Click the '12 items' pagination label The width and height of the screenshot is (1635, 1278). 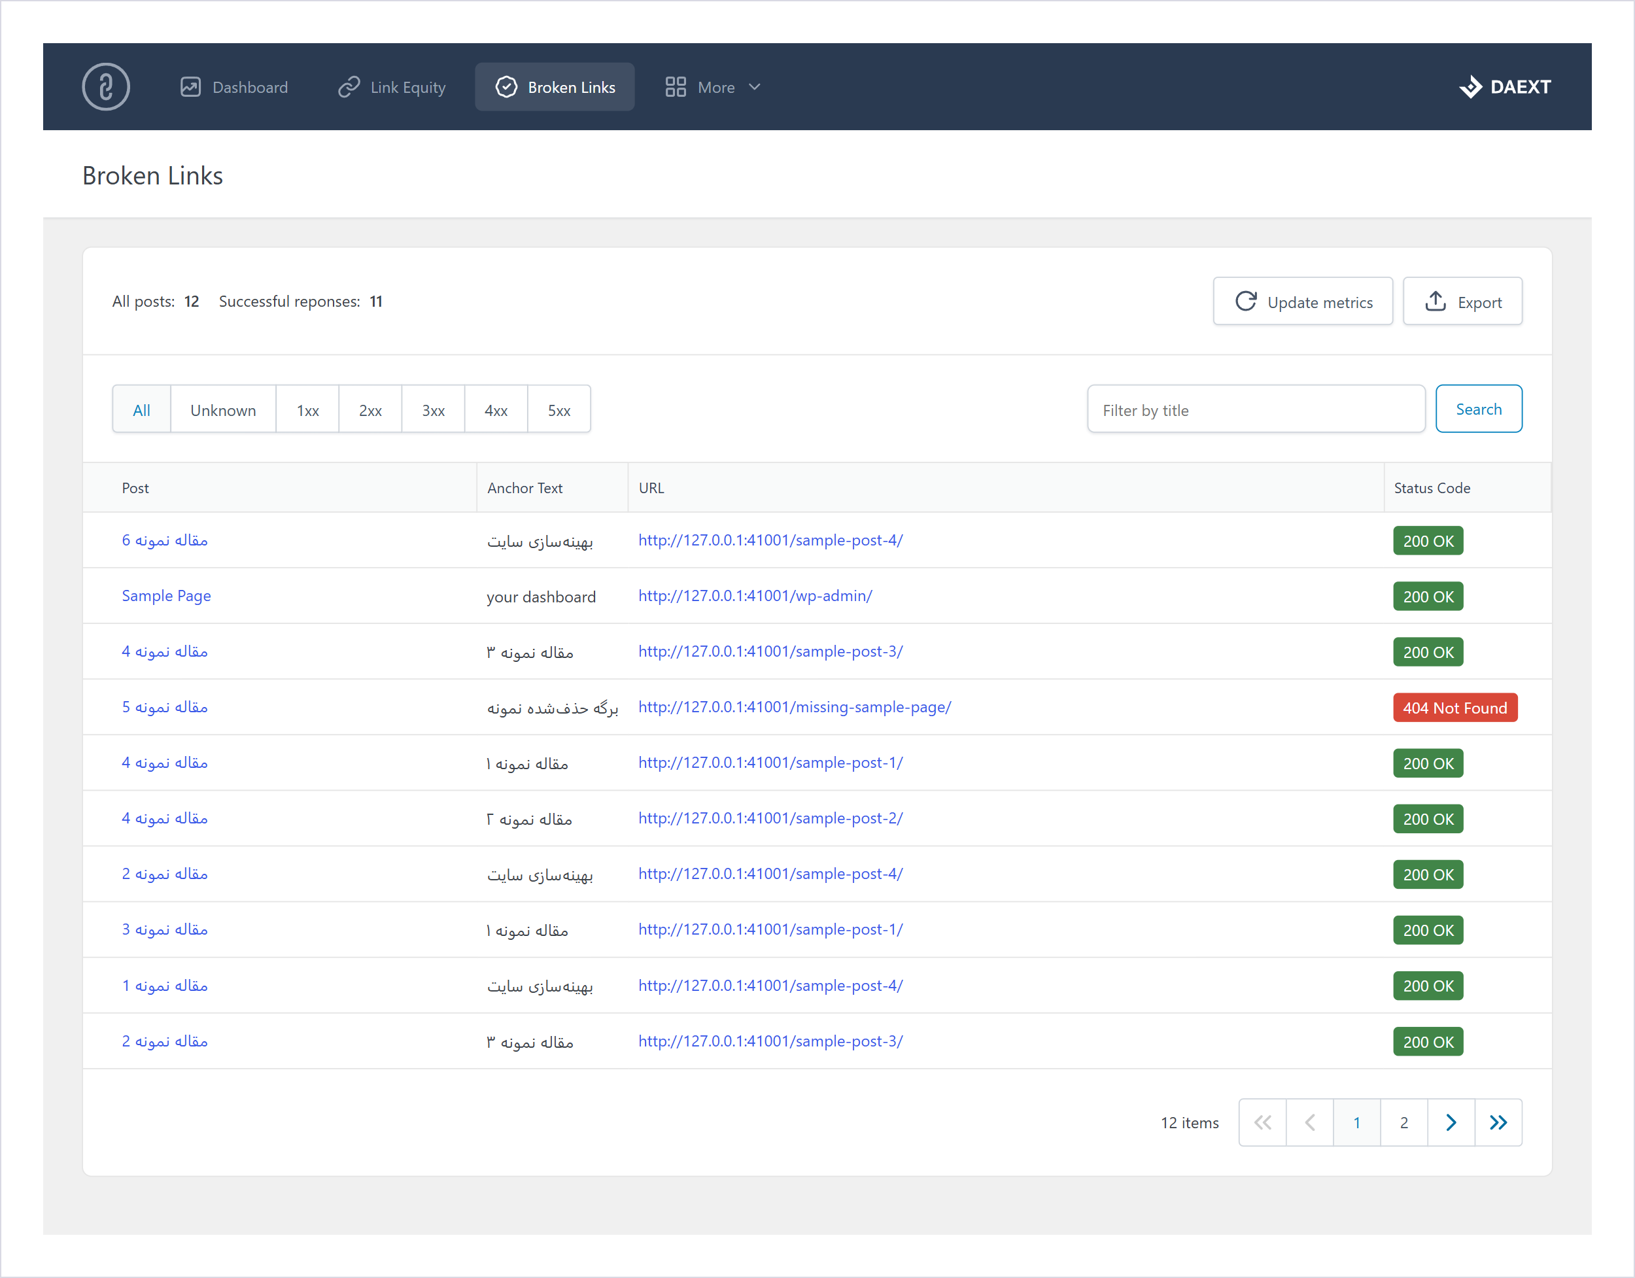coord(1190,1123)
